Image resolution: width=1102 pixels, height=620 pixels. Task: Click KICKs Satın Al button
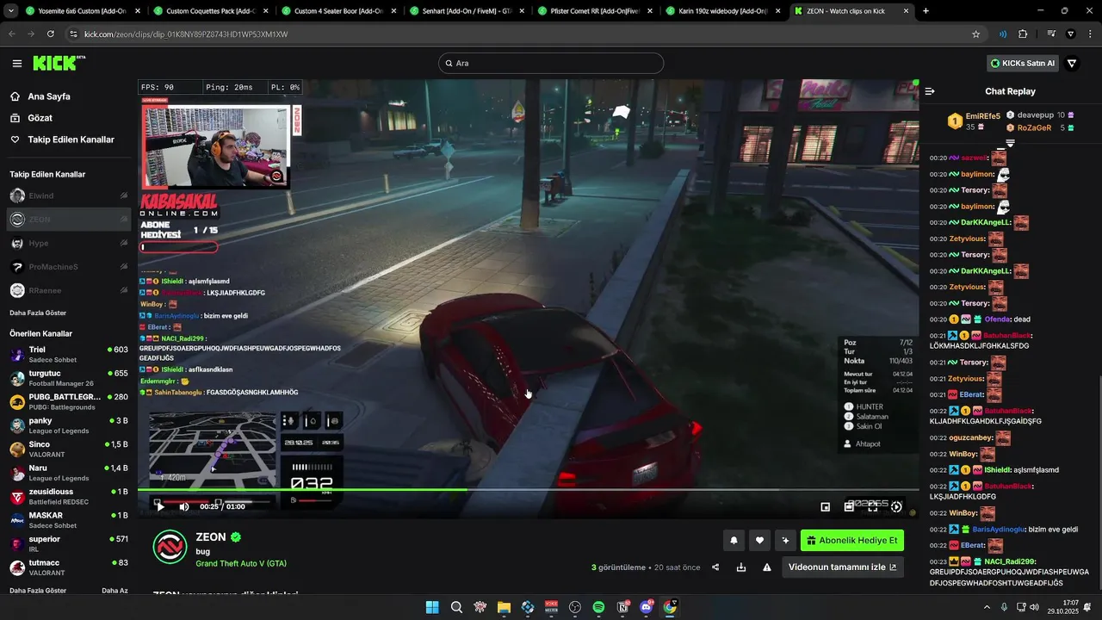(1023, 63)
